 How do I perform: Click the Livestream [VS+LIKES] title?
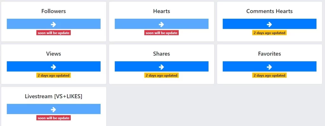[54, 96]
